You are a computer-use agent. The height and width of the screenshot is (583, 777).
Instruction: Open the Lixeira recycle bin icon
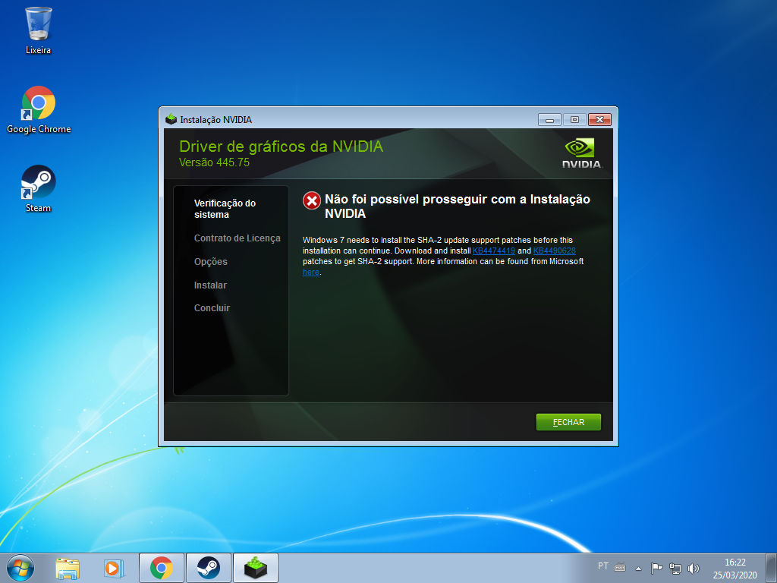(38, 30)
